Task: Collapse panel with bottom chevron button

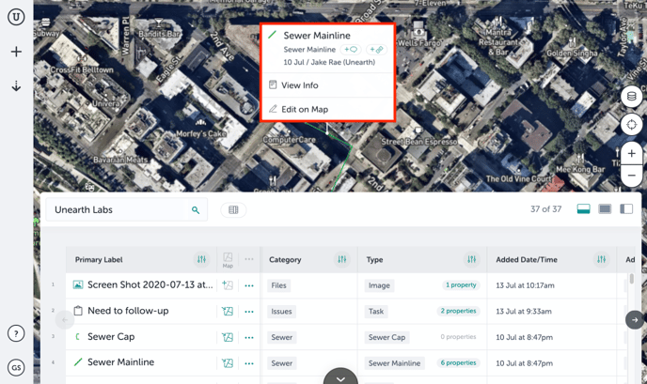Action: pos(340,377)
